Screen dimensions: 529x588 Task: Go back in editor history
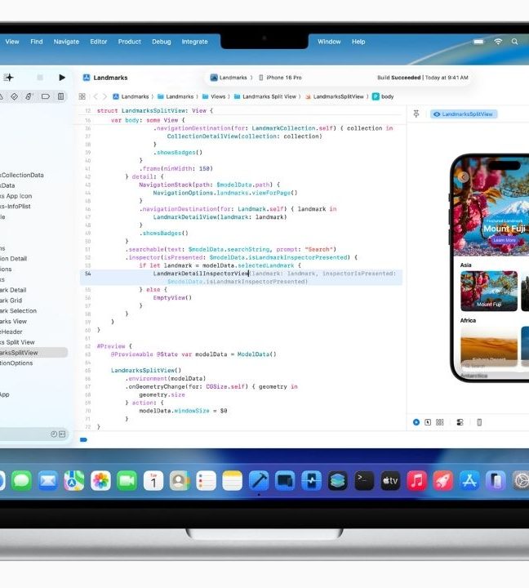pyautogui.click(x=96, y=96)
